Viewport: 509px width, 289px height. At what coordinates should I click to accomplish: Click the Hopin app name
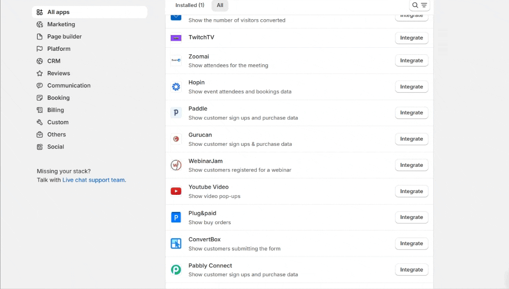pos(197,82)
